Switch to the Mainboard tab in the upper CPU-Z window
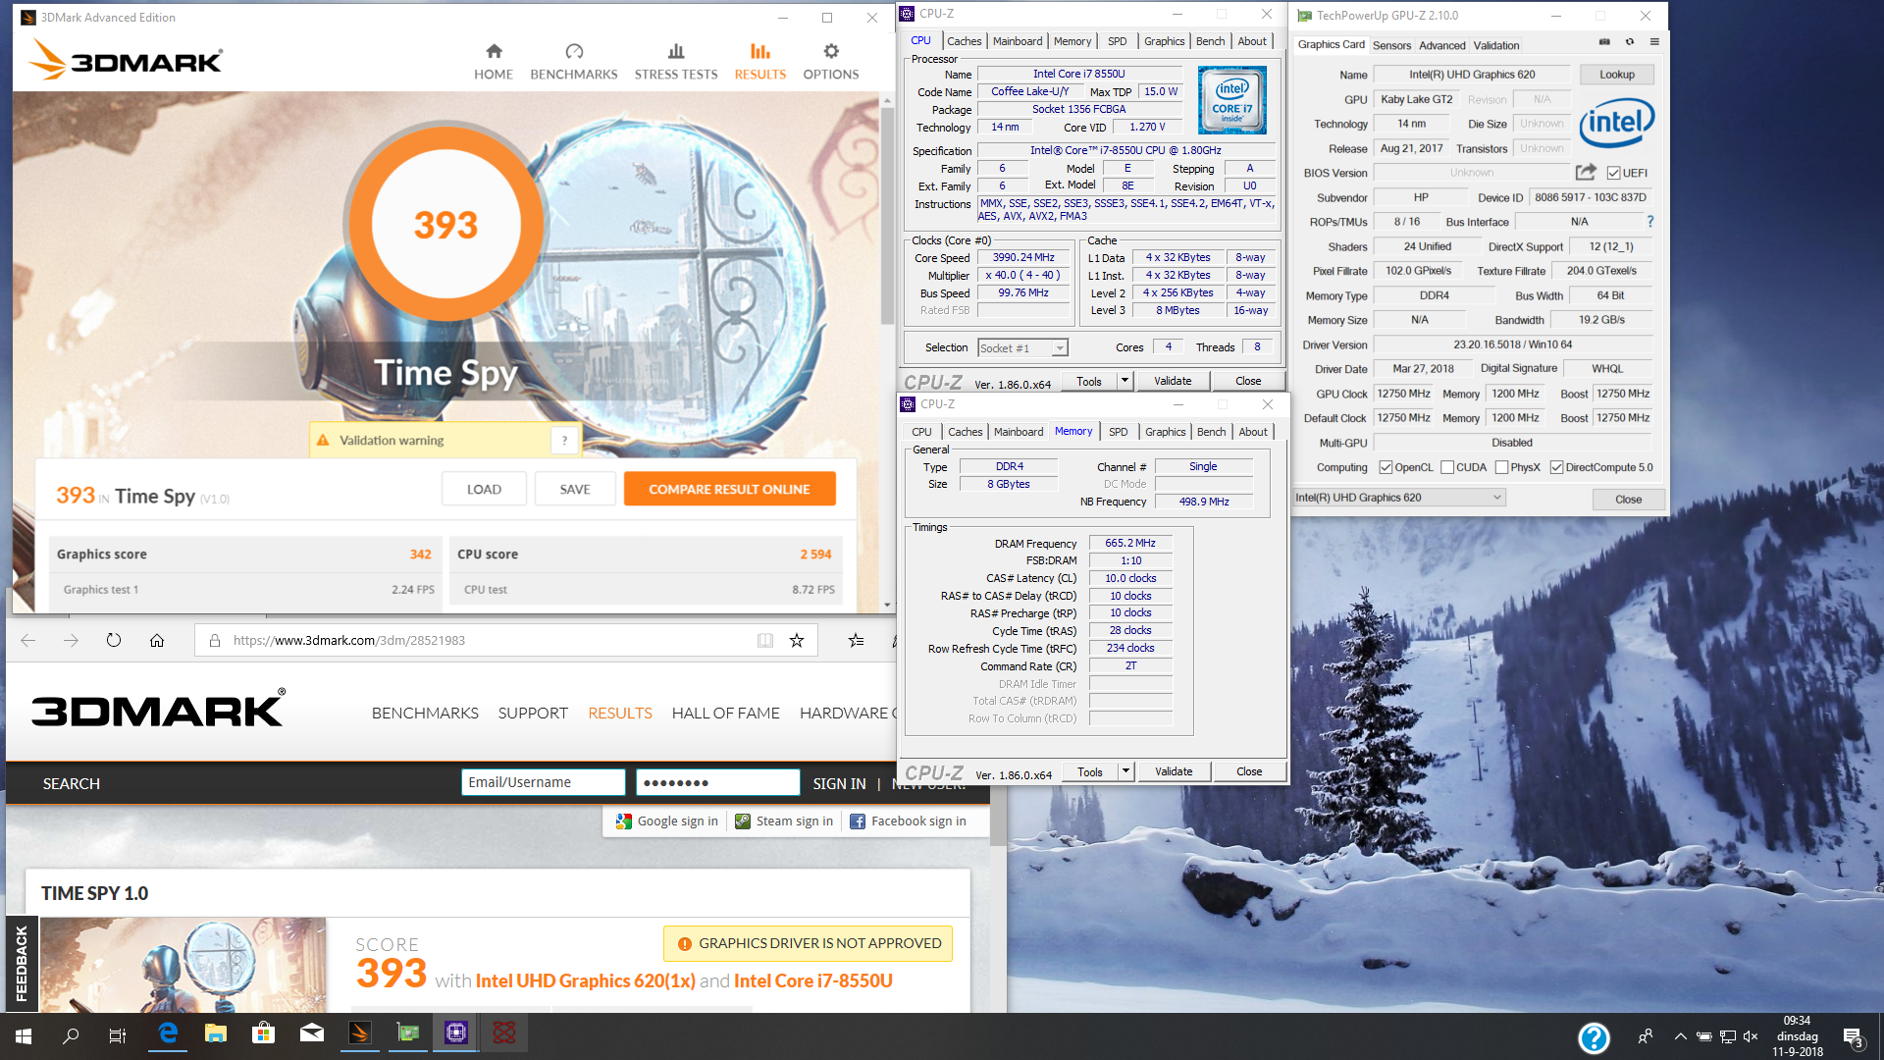Screen dimensions: 1884x1060 click(x=1018, y=41)
